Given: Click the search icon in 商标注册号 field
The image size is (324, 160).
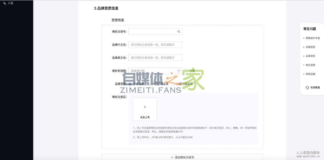Looking at the screenshot, I should tap(179, 31).
